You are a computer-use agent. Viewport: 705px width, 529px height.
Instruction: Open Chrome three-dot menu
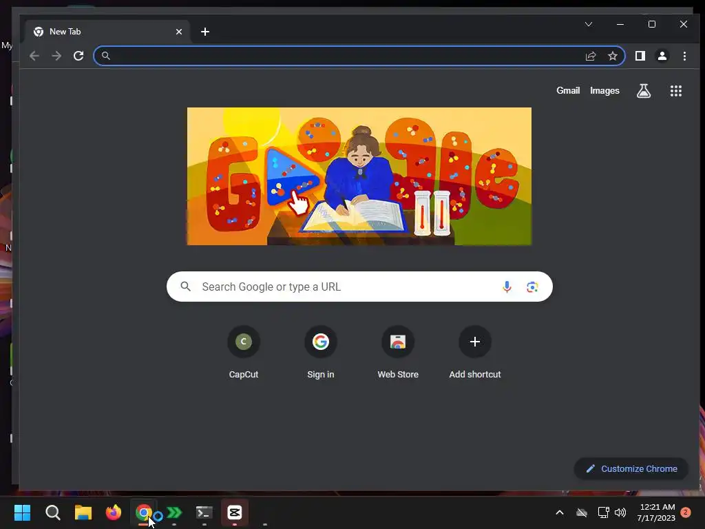pyautogui.click(x=684, y=56)
